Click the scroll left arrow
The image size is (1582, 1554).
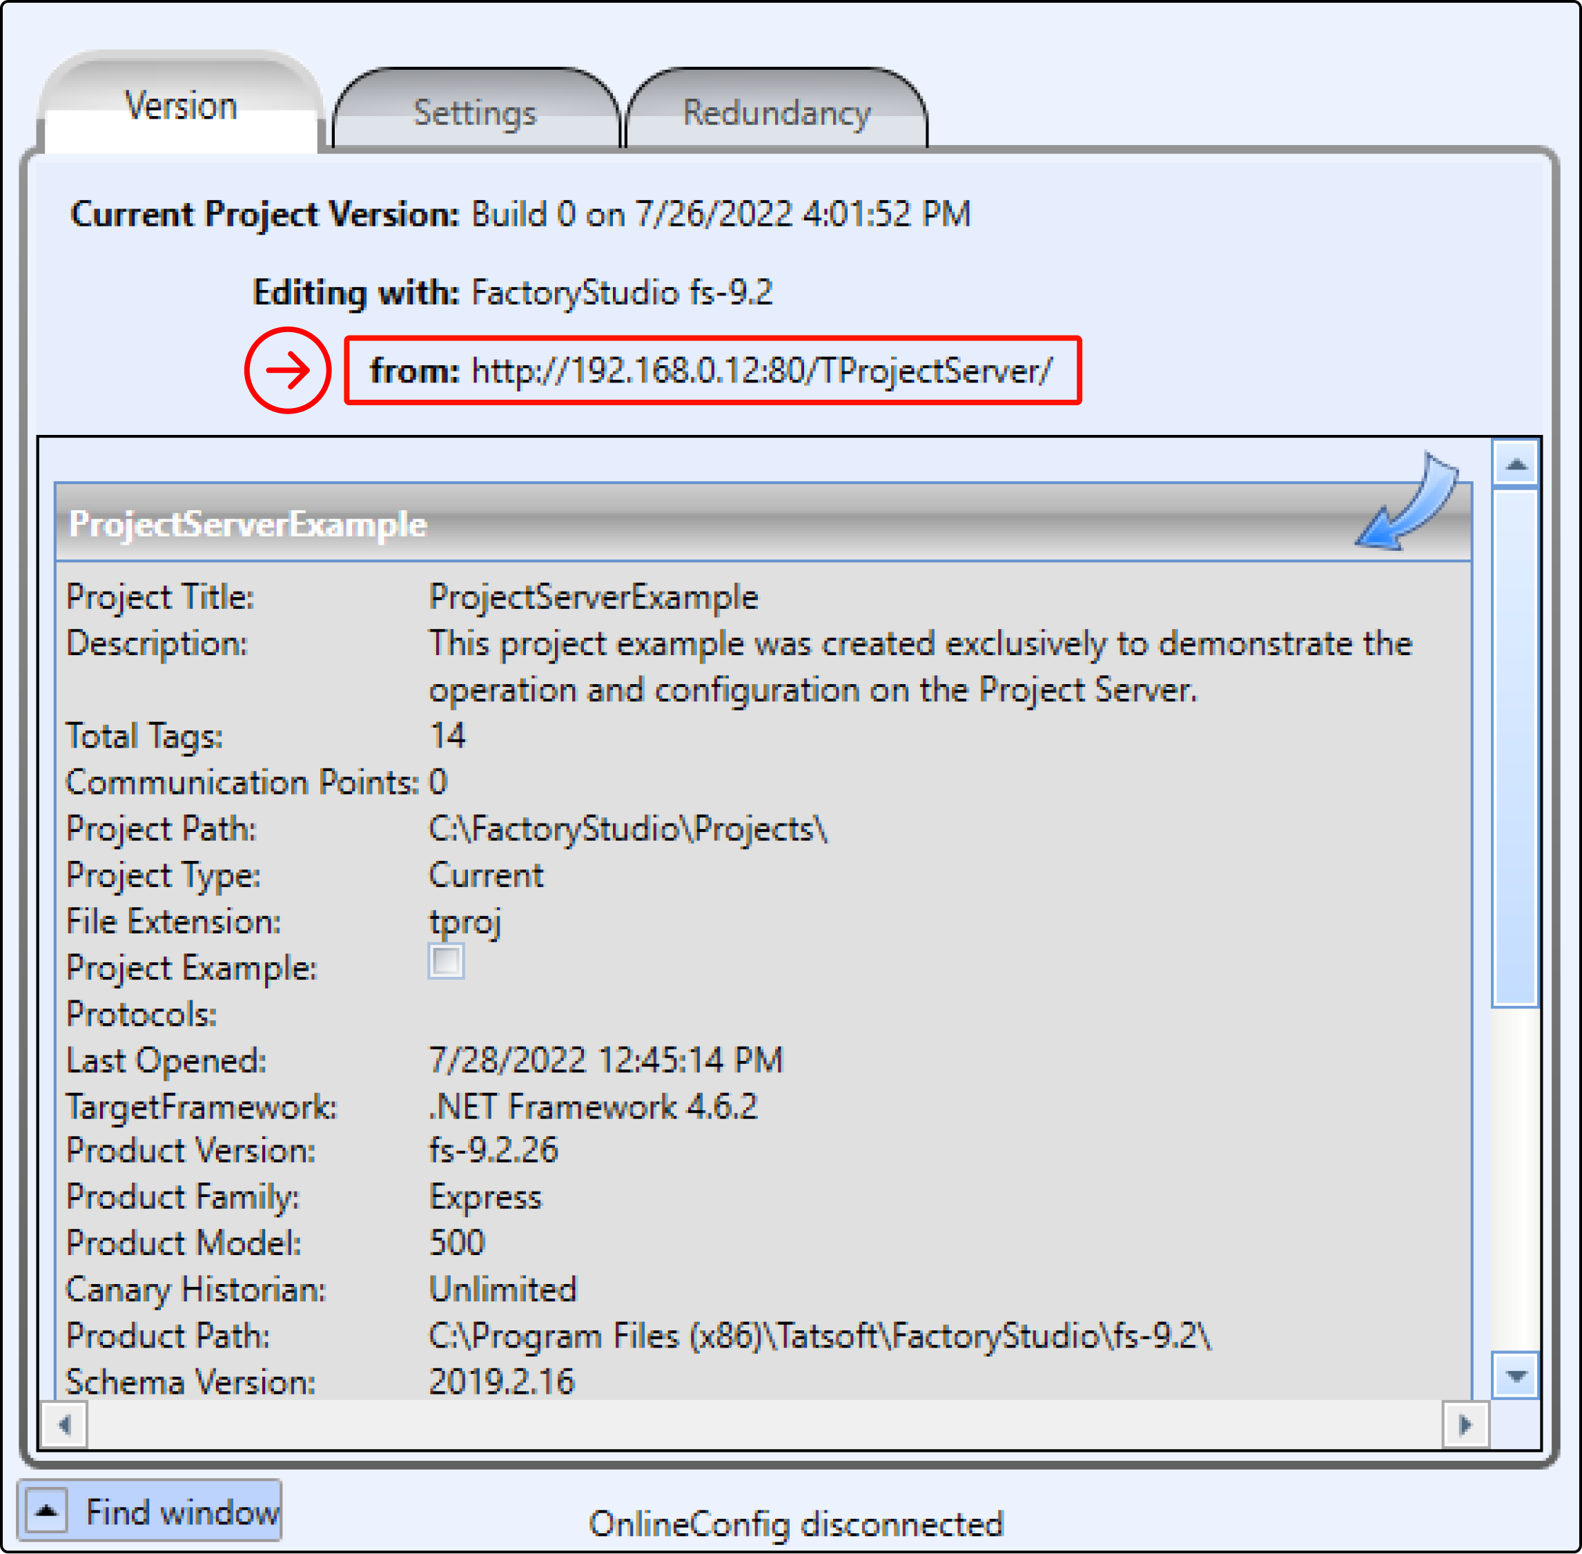(x=64, y=1424)
